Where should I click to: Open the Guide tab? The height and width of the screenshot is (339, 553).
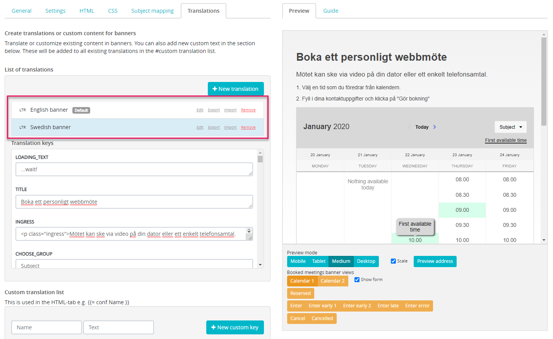pos(330,11)
